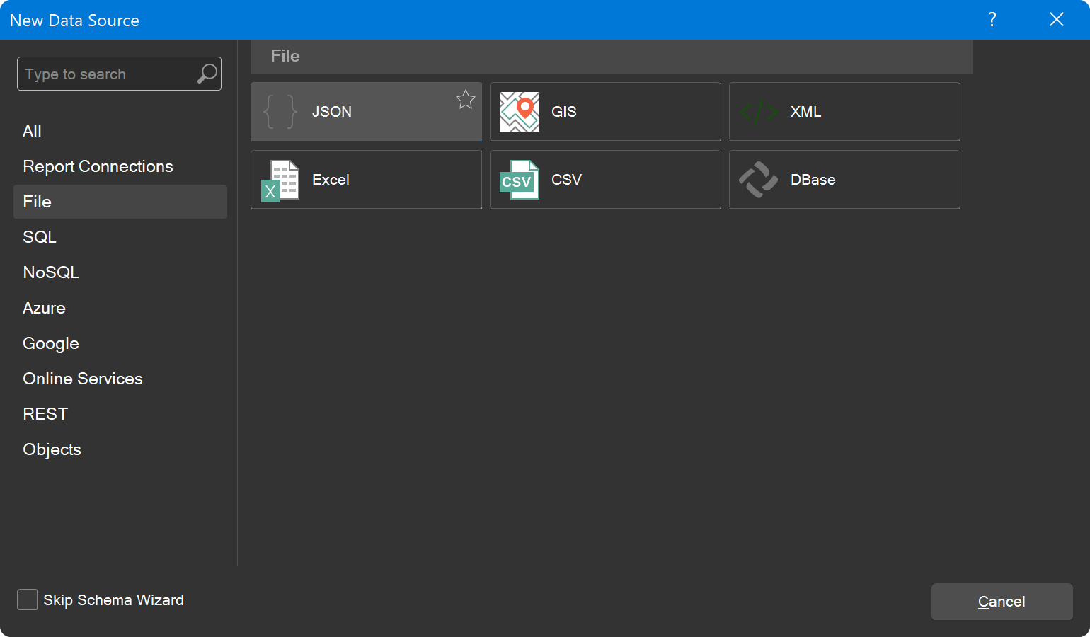This screenshot has height=637, width=1090.
Task: Close the New Data Source dialog
Action: pyautogui.click(x=1057, y=19)
